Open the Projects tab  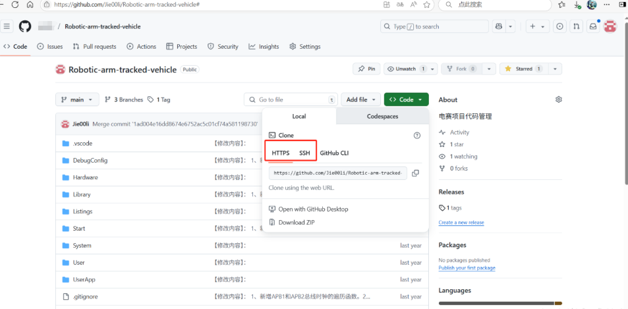182,46
